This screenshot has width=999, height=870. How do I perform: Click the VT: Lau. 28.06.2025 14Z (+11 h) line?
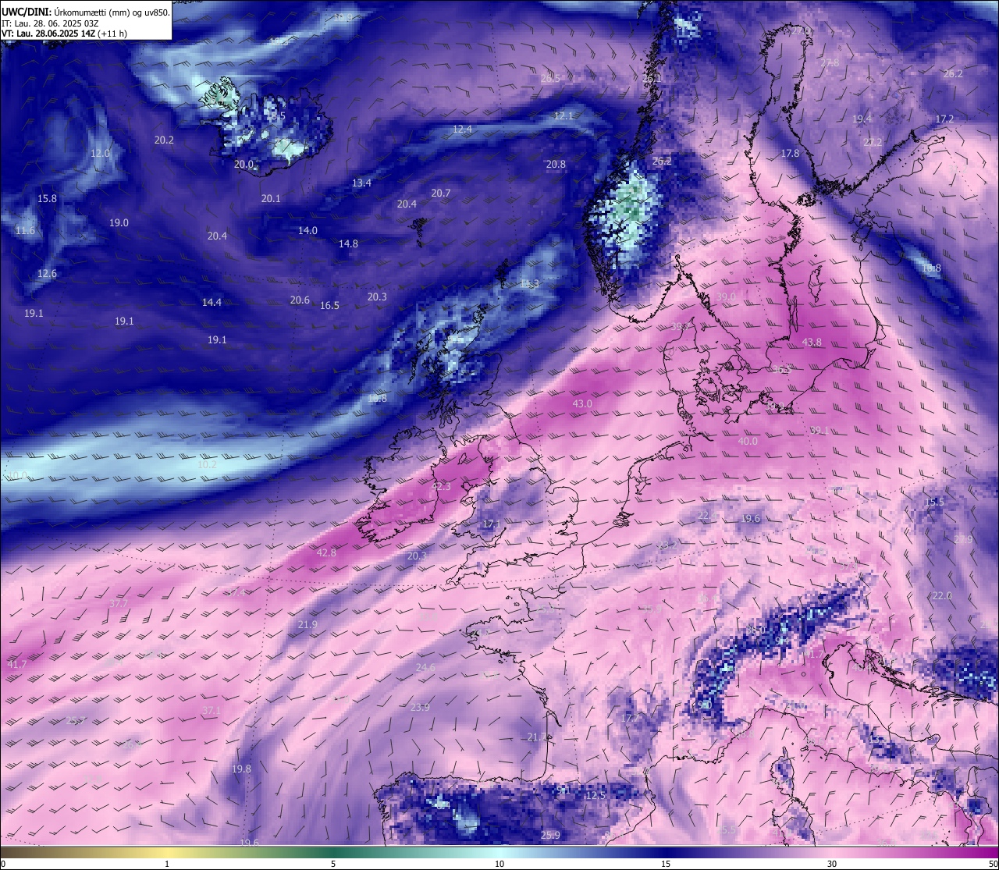(64, 34)
